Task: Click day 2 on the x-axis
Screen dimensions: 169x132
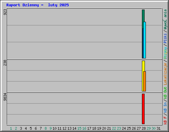Action: point(16,128)
